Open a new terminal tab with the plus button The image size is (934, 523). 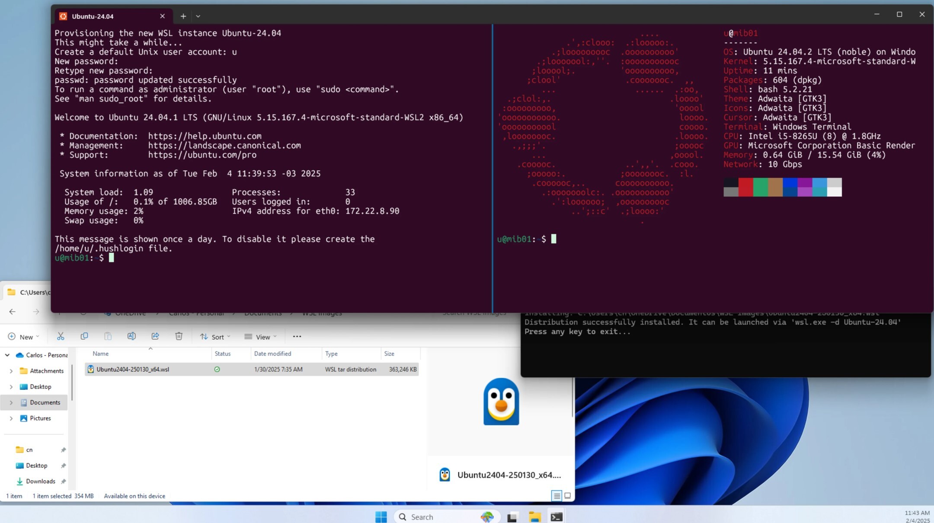click(x=183, y=16)
